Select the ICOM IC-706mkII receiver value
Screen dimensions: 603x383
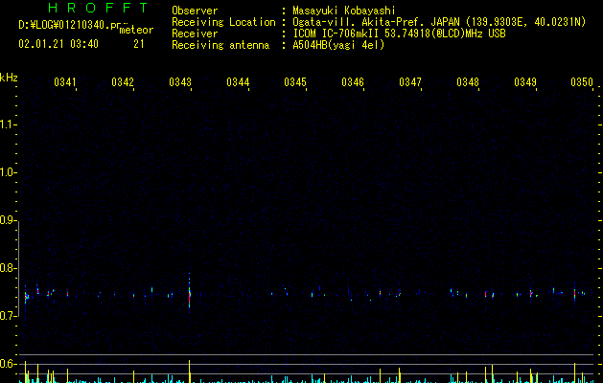click(x=399, y=34)
